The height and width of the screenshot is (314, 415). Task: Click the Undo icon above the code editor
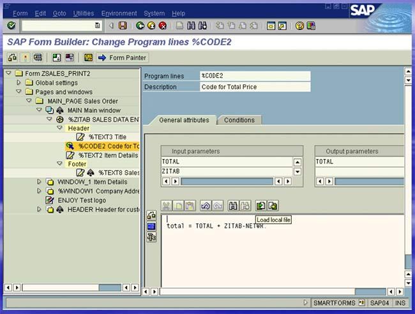click(206, 206)
